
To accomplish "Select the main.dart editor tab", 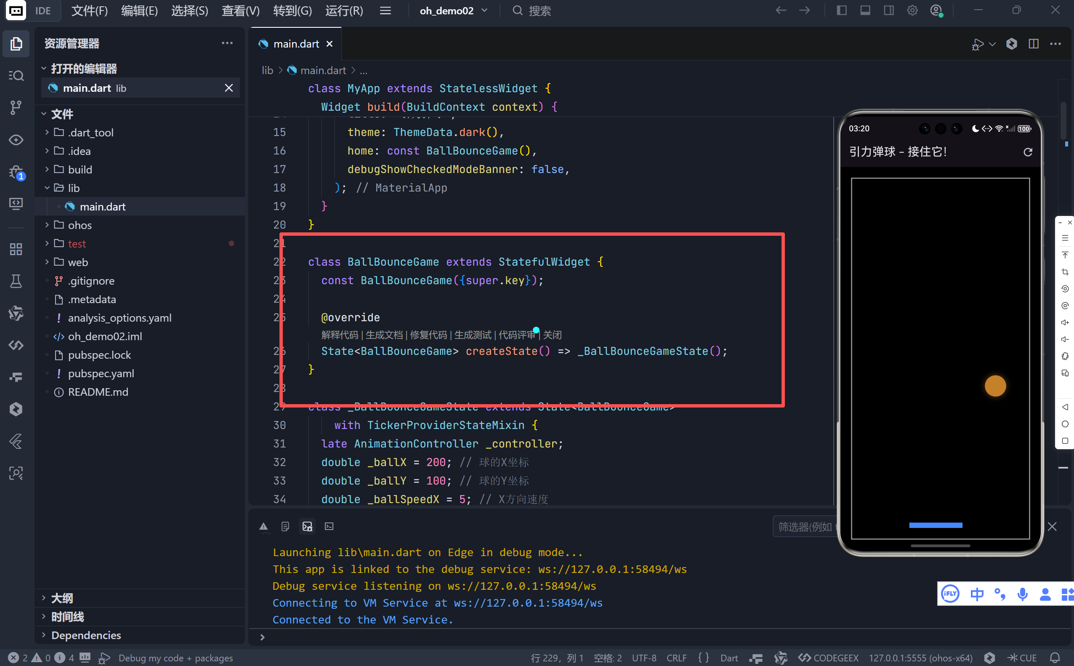I will [296, 44].
